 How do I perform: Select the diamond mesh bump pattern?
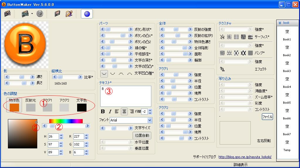coord(236,53)
